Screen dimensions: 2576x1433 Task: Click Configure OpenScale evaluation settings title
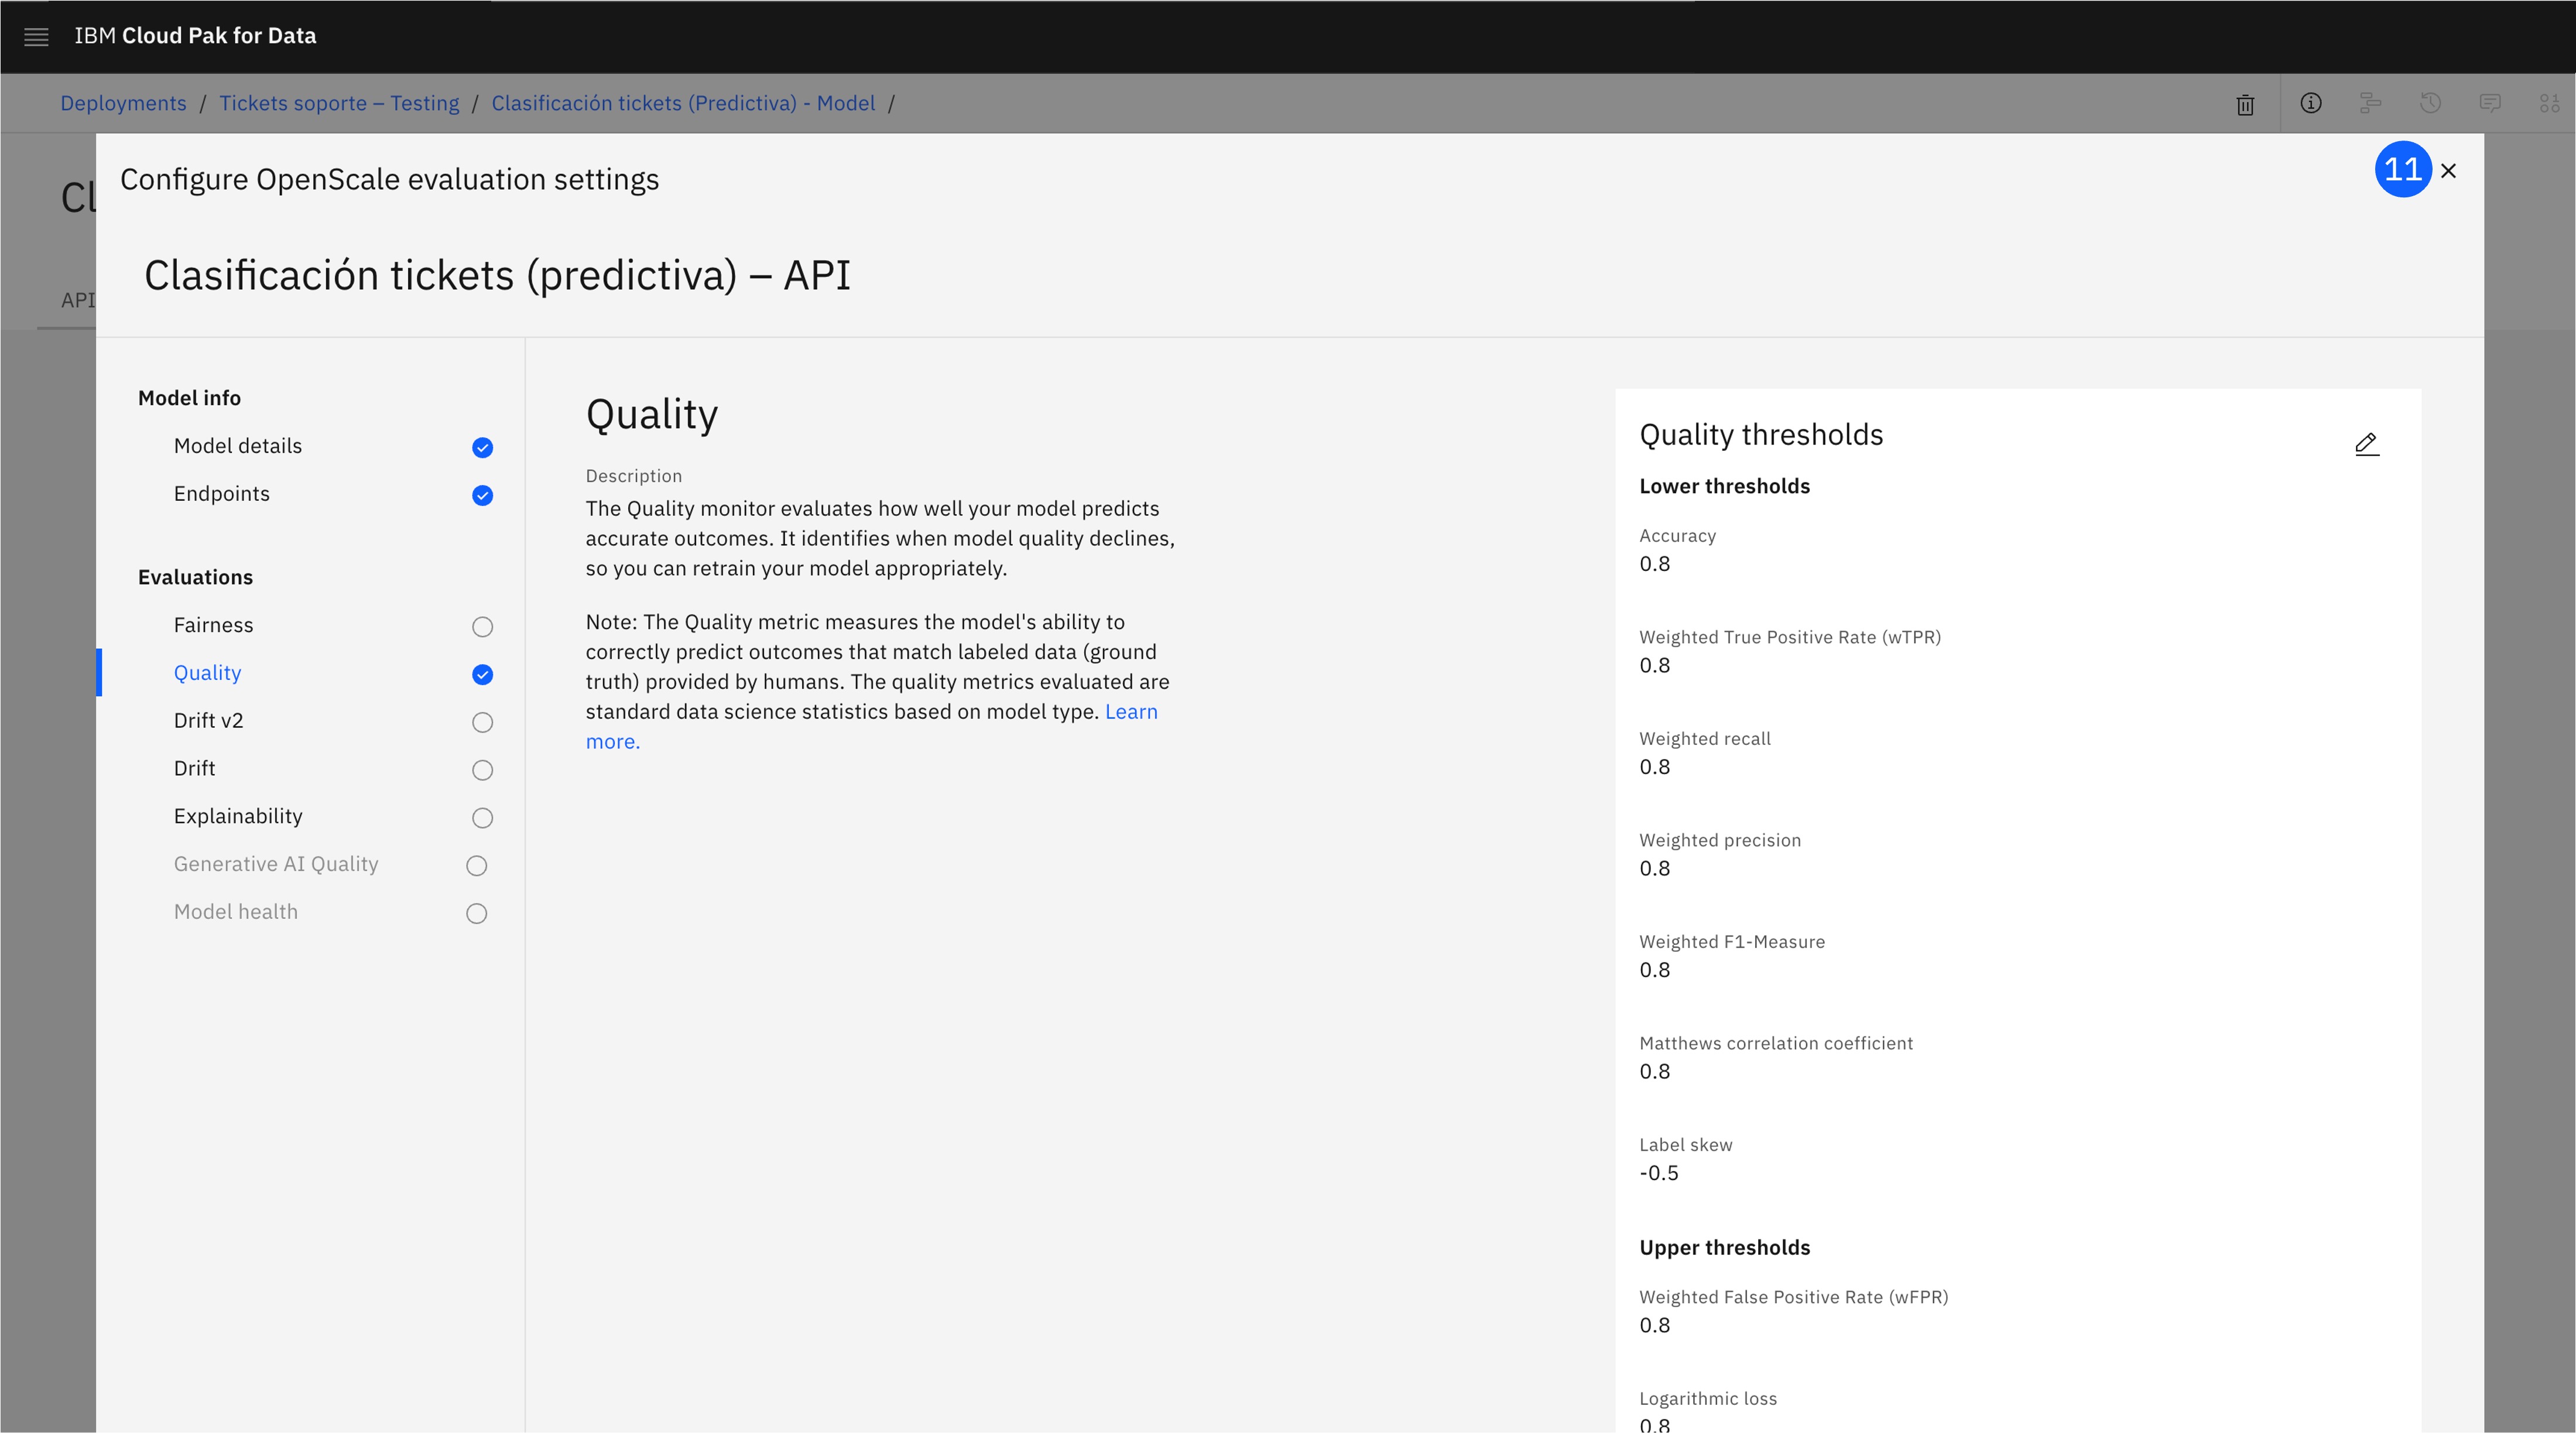pos(389,179)
